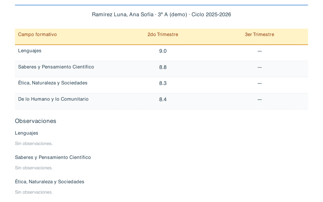Viewport: 323px width, 202px height.
Task: Click 'Sin observaciones.' under Ética subheading
Action: [34, 192]
